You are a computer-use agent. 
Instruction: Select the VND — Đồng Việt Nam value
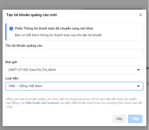(x=25, y=86)
